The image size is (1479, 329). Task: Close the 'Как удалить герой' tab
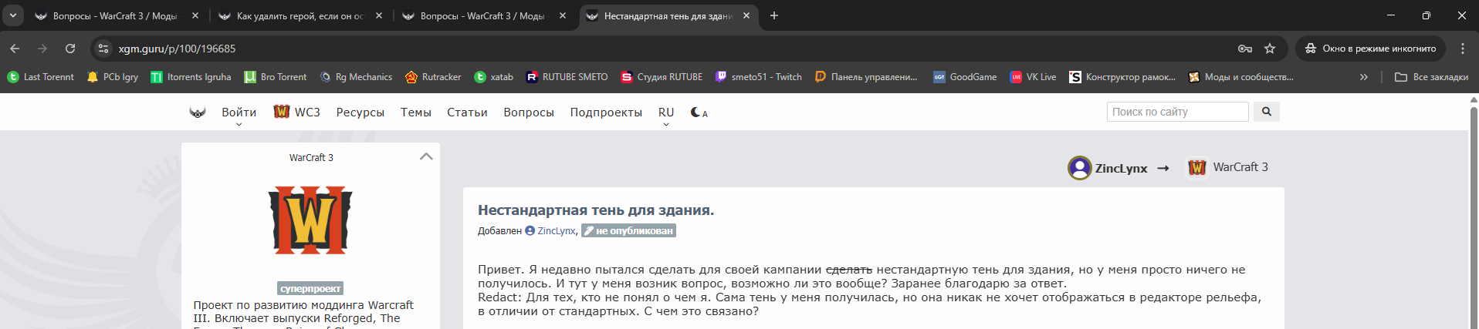(379, 15)
